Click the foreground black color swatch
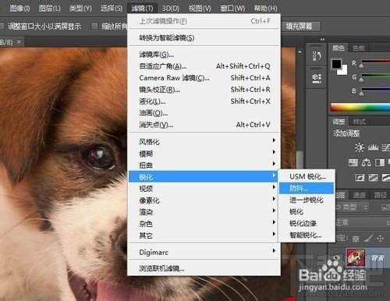This screenshot has height=301, width=390. click(x=336, y=64)
